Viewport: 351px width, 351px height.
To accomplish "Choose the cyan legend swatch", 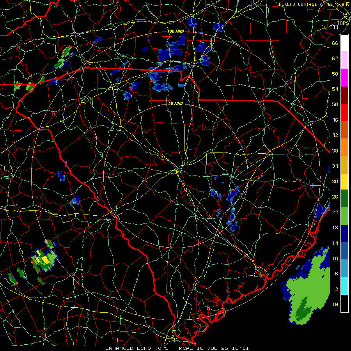I will (344, 286).
